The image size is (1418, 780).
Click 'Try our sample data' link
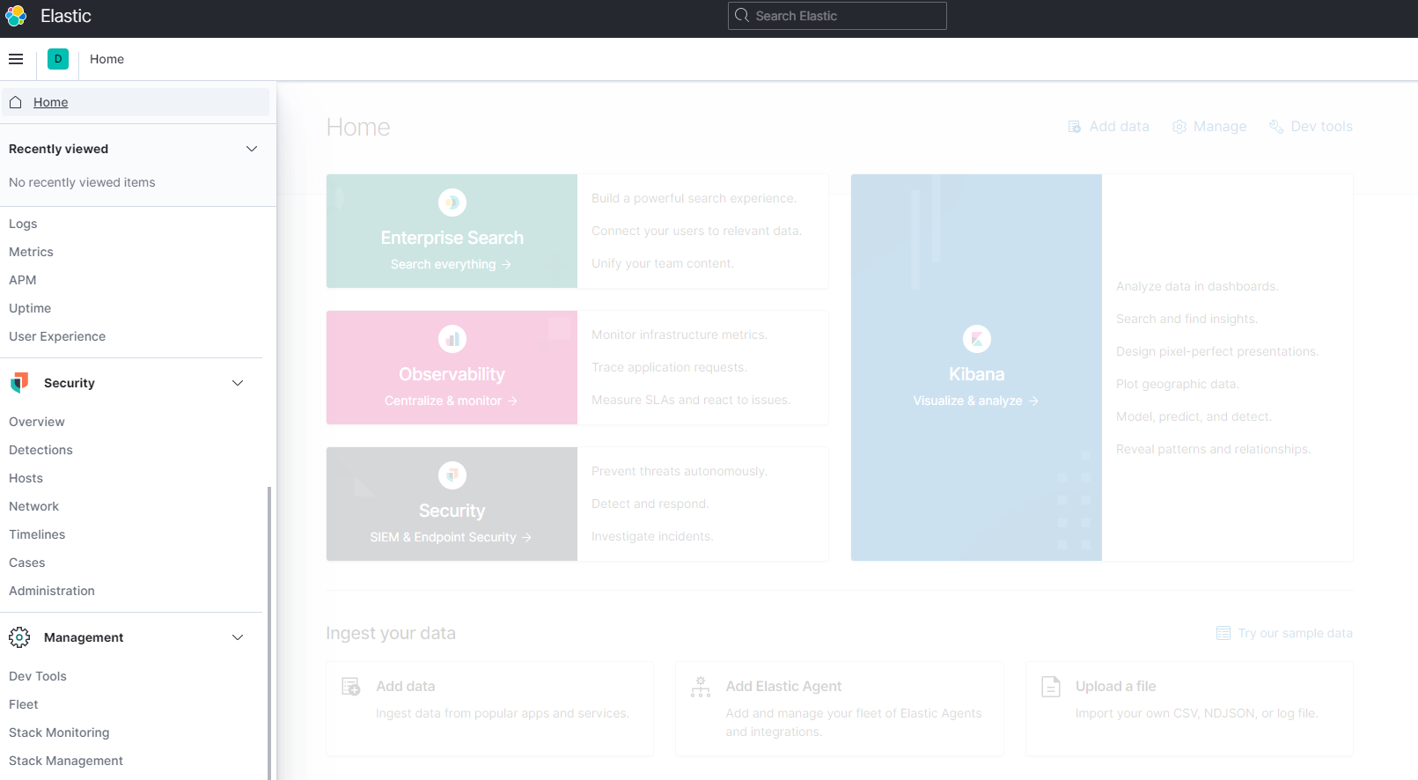click(x=1295, y=633)
